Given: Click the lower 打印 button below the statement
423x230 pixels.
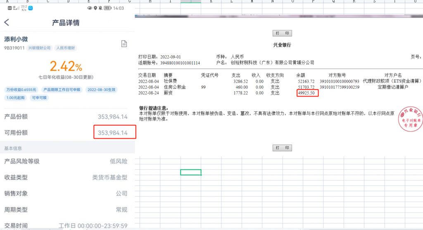Looking at the screenshot, I should point(282,148).
